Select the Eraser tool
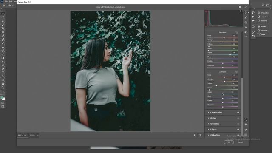Screen dimensions: 272x153 3,54
